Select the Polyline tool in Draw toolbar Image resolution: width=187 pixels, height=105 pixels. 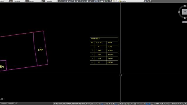(x=65, y=1)
